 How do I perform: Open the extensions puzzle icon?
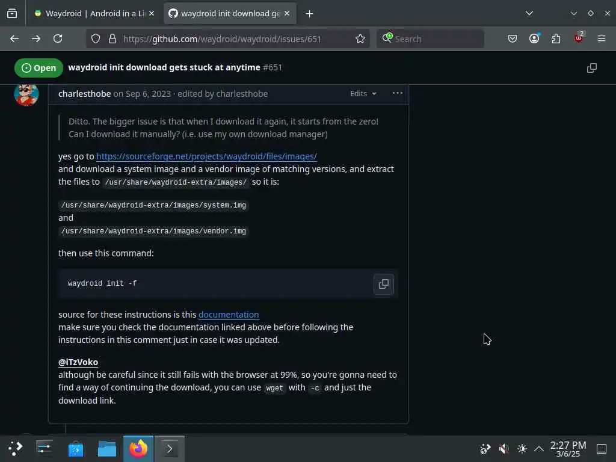[556, 39]
